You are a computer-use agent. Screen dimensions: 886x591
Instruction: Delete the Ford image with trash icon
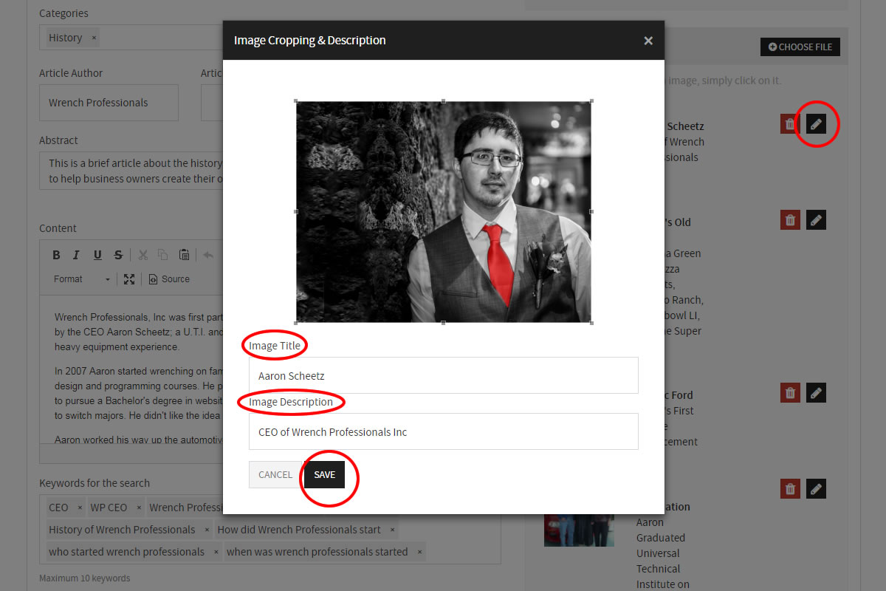(x=790, y=392)
